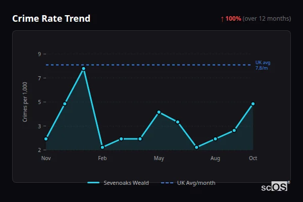
Task: Select the data point above Aug
Action: (x=215, y=139)
